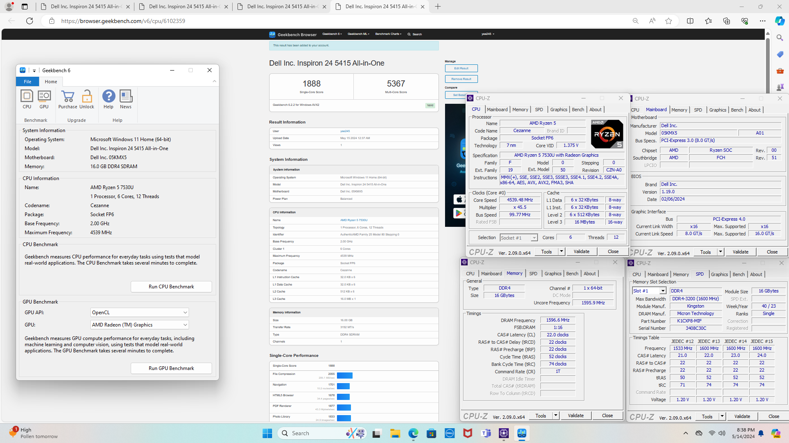
Task: Click the CPU-Z taskbar icon
Action: pyautogui.click(x=504, y=433)
